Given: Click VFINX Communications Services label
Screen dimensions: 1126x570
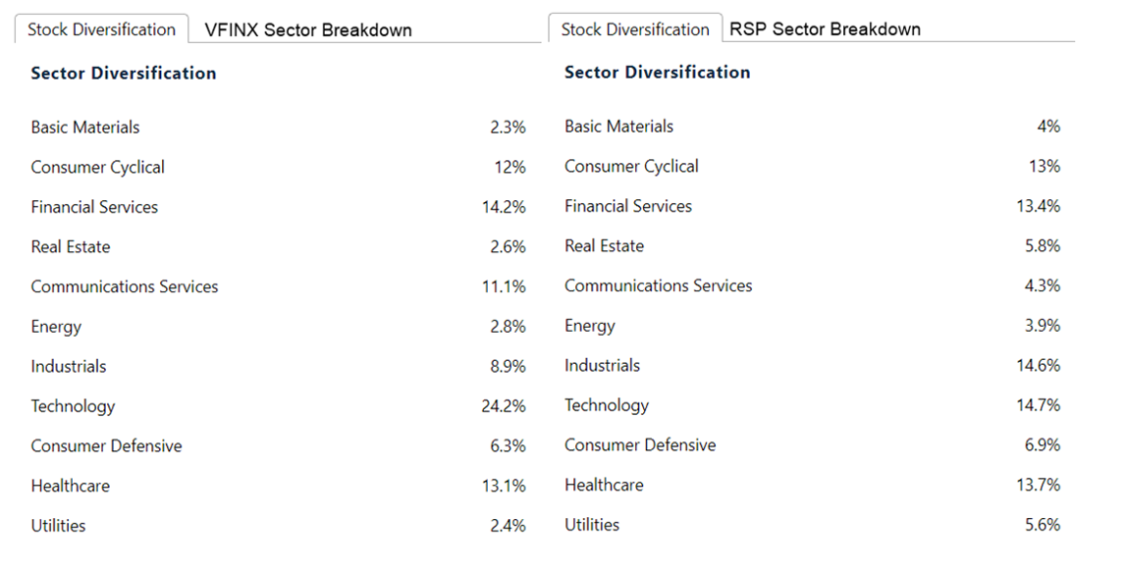Looking at the screenshot, I should [x=125, y=286].
